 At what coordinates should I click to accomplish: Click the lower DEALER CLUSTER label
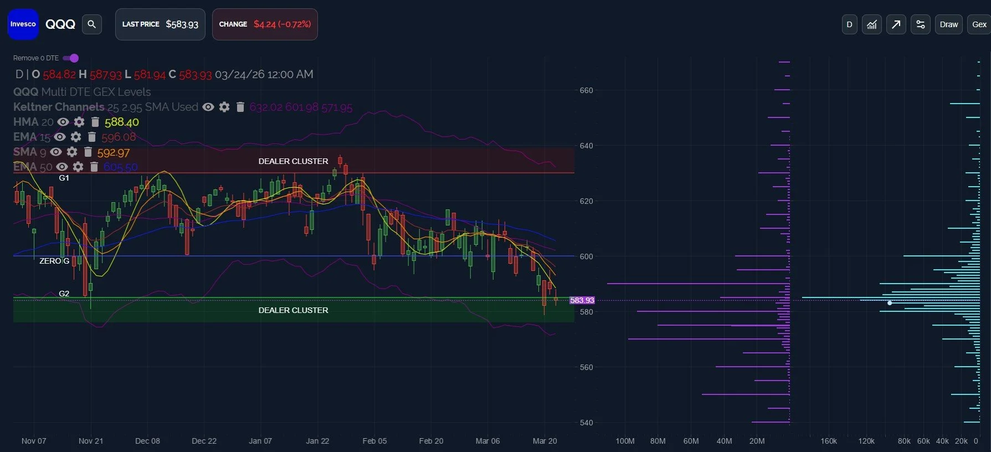293,310
